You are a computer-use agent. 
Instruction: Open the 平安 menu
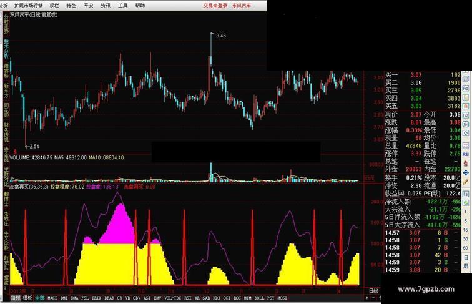tap(88, 6)
